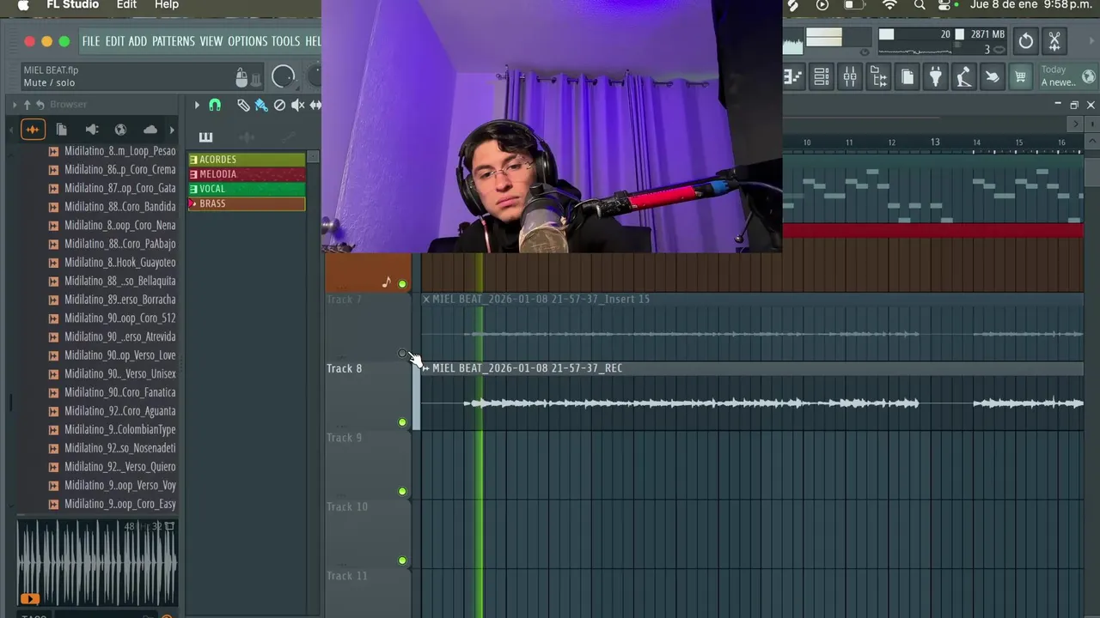The image size is (1100, 618).
Task: Open the PATTERNS menu
Action: click(x=173, y=41)
